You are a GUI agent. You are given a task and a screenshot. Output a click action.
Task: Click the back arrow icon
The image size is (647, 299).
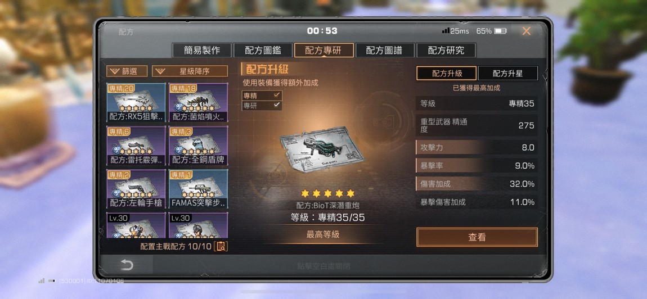[x=127, y=265]
